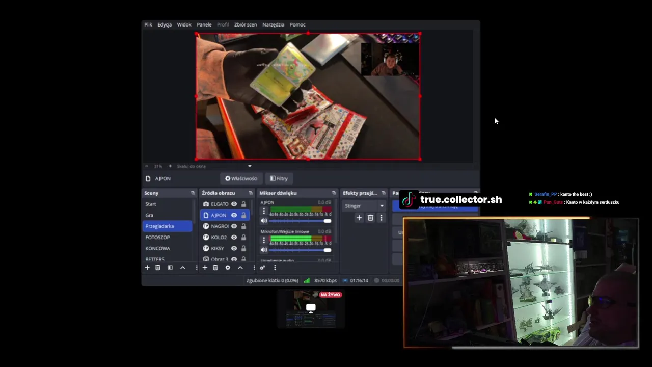Select the KONCOWA scene
This screenshot has width=652, height=367.
click(x=167, y=248)
